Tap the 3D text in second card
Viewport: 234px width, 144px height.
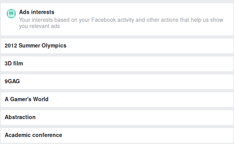tap(8, 63)
